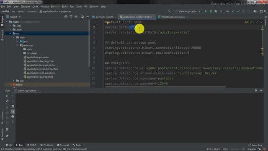
Task: Open the Build tool window button
Action: (x=77, y=145)
